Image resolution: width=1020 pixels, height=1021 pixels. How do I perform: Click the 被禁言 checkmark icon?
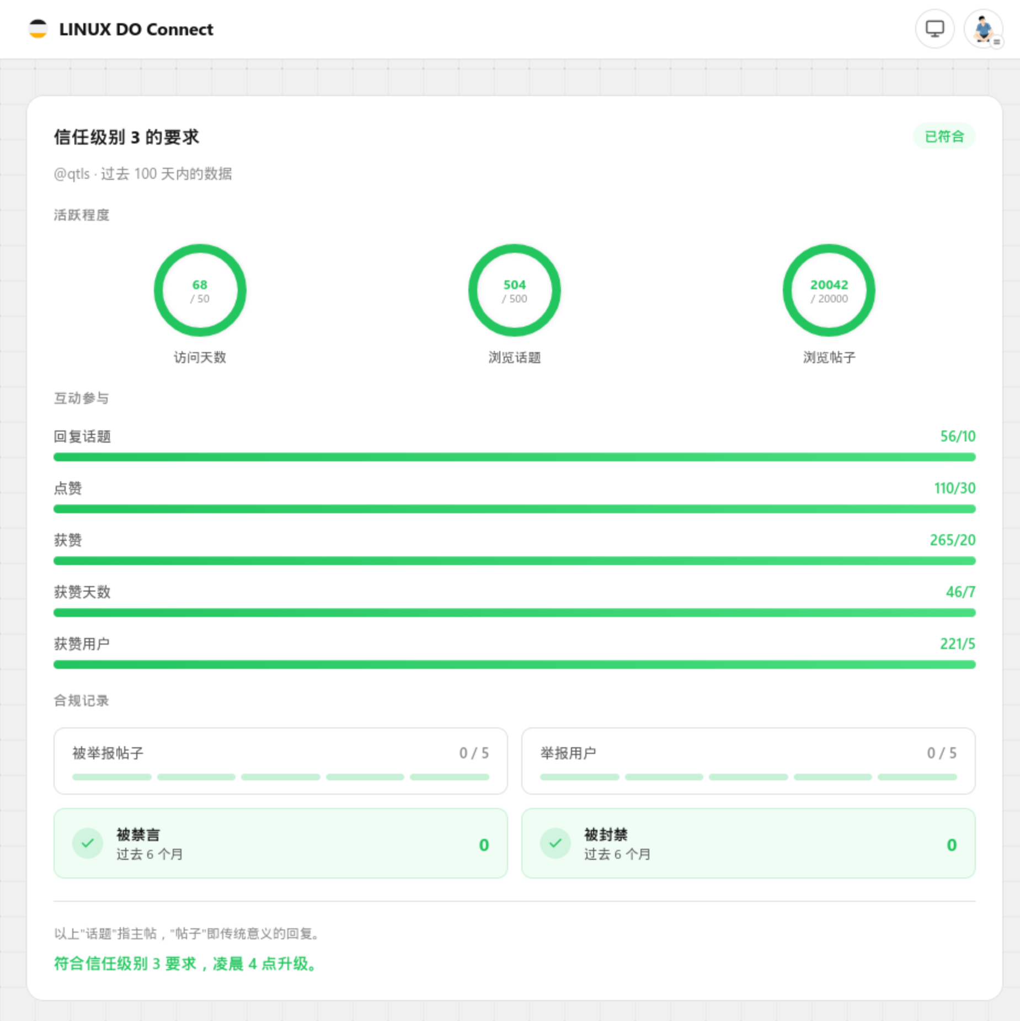pyautogui.click(x=88, y=843)
